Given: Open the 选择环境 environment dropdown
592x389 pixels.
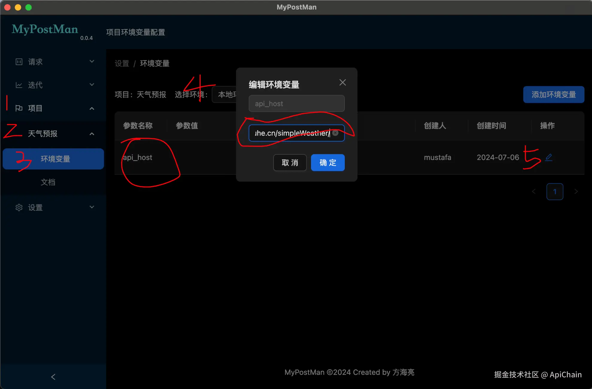Looking at the screenshot, I should tap(224, 95).
